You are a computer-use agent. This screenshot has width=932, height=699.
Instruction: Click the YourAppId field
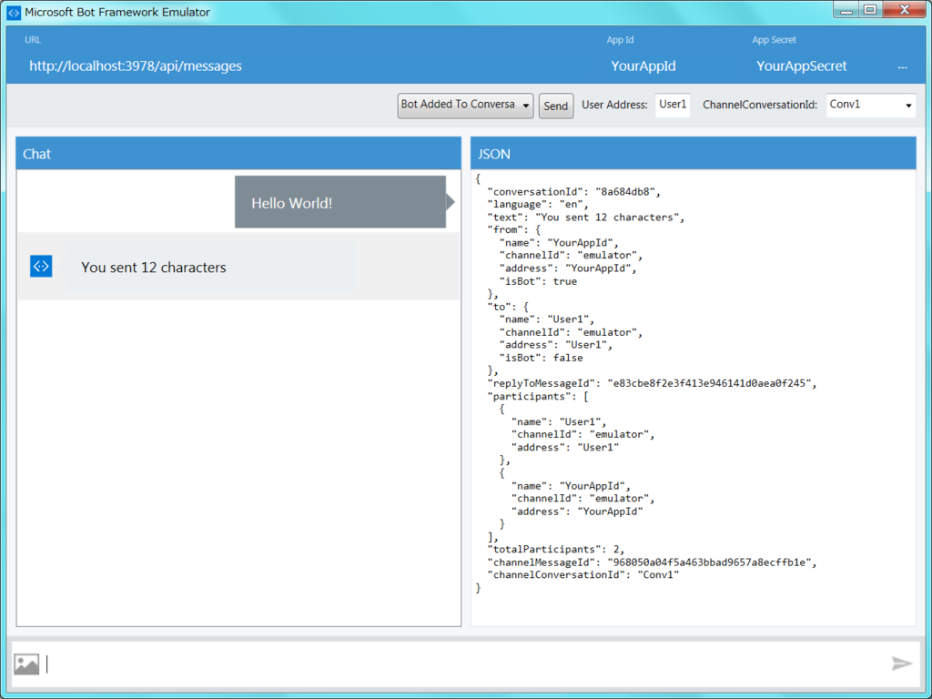(643, 66)
